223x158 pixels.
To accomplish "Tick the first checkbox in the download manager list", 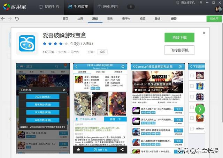I will coord(191,75).
